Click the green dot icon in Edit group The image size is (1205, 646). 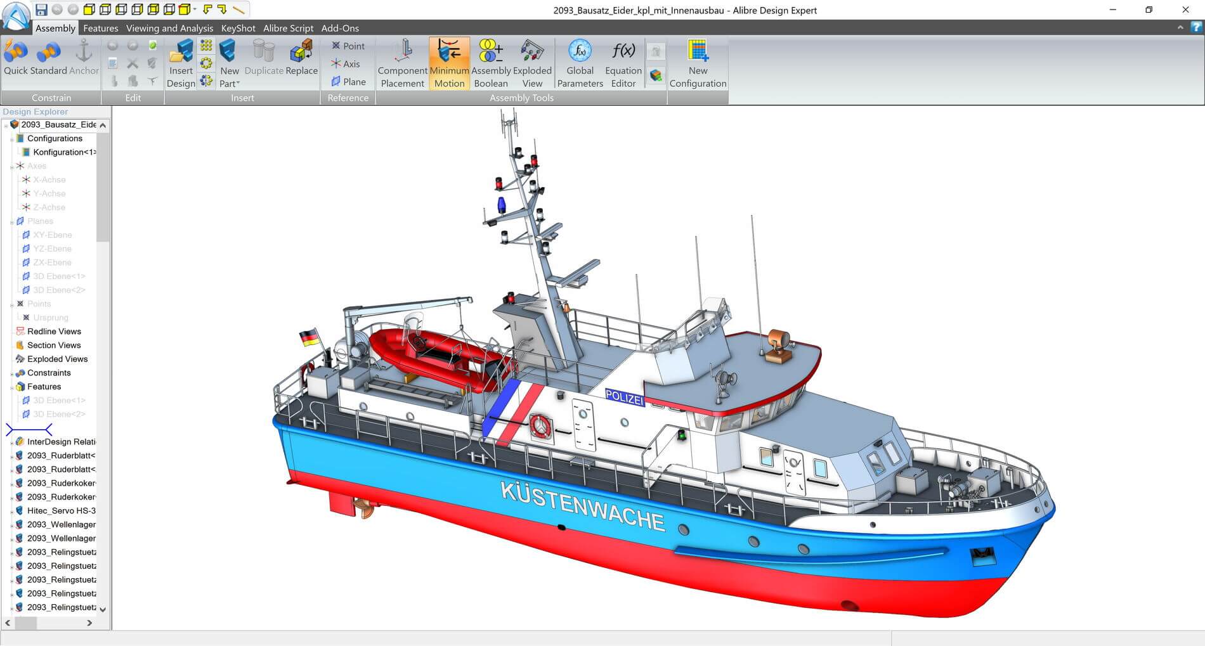153,46
